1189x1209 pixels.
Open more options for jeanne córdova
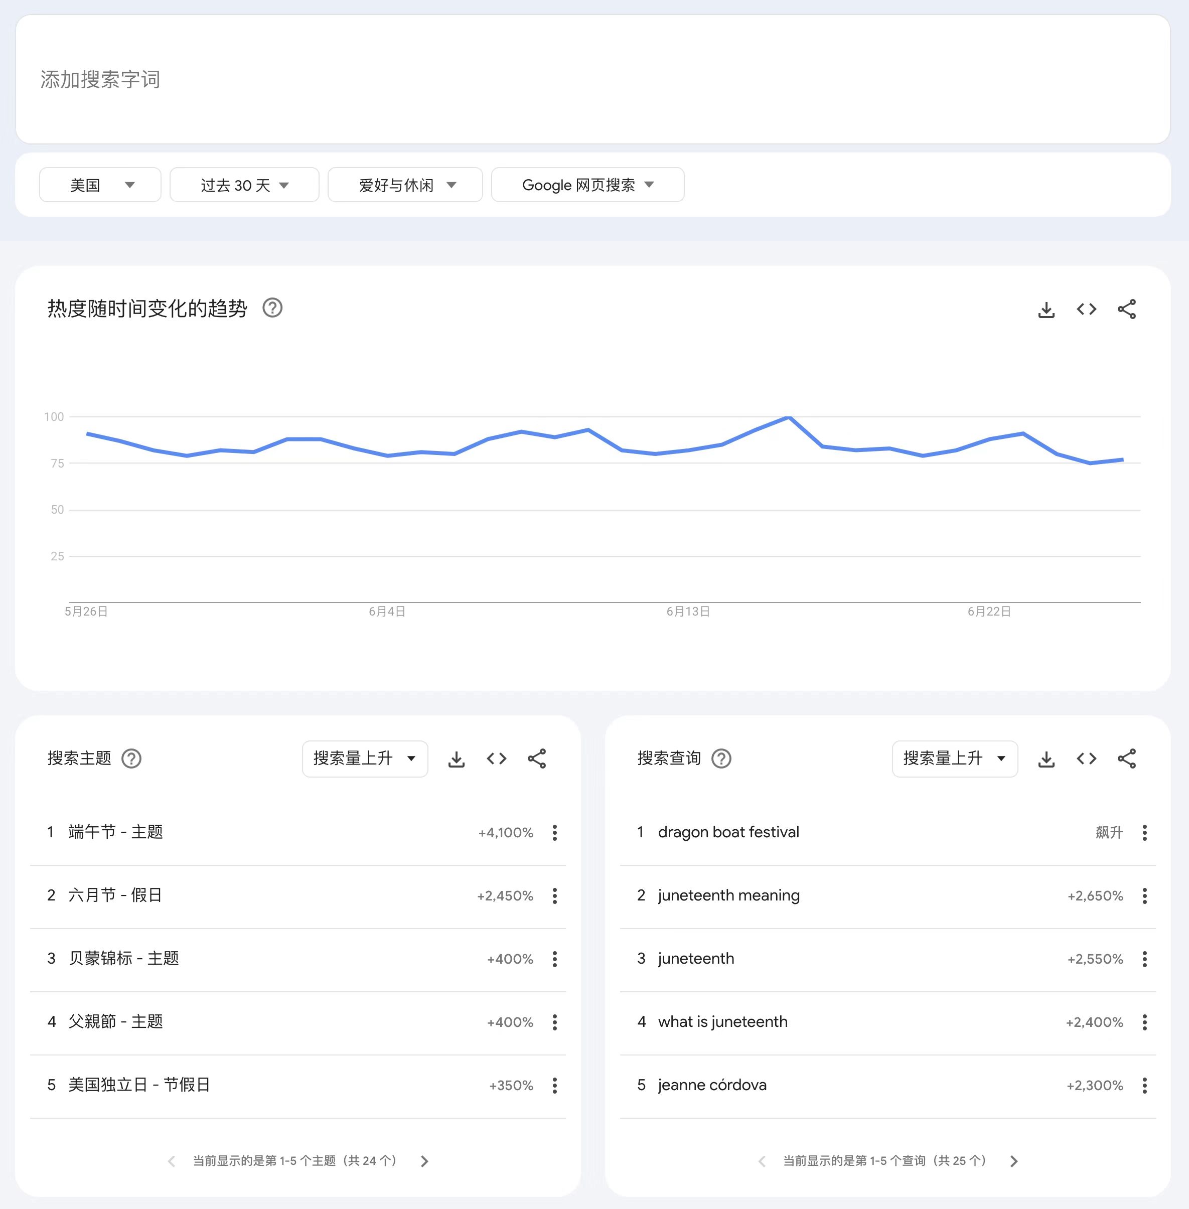(x=1145, y=1086)
